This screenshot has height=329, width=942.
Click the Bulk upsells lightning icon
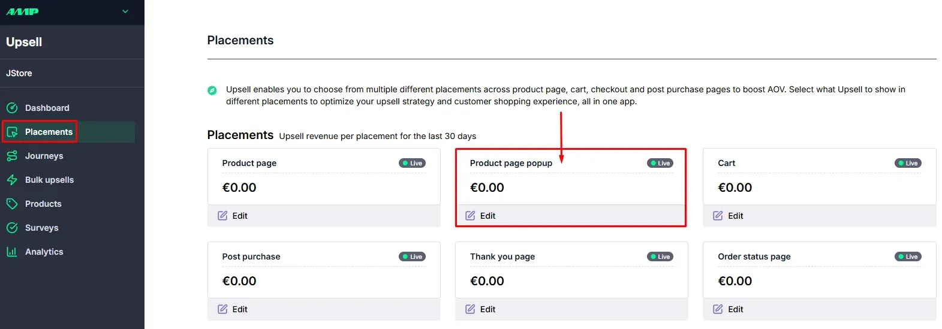pyautogui.click(x=12, y=180)
